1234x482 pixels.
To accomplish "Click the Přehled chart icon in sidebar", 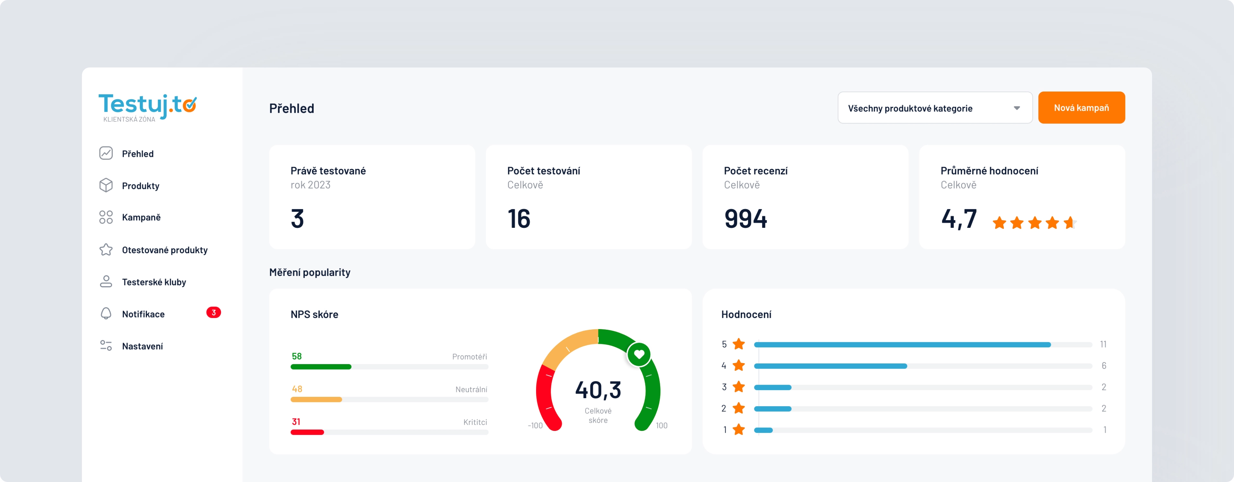I will 106,153.
